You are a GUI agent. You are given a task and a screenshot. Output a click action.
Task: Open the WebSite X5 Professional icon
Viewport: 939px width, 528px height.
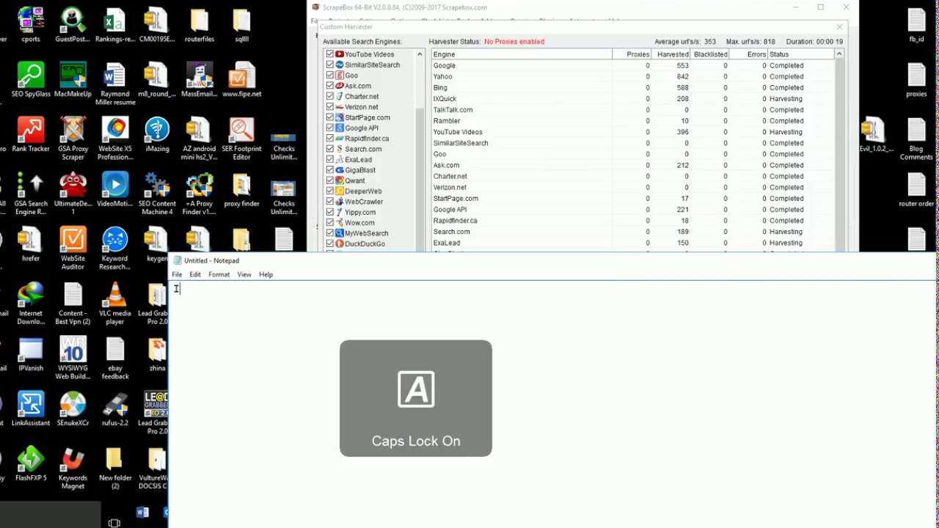point(115,139)
